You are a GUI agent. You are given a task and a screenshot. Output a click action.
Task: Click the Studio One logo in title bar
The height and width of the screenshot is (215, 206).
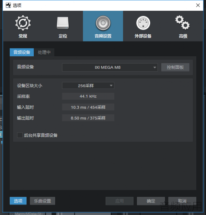pos(8,5)
